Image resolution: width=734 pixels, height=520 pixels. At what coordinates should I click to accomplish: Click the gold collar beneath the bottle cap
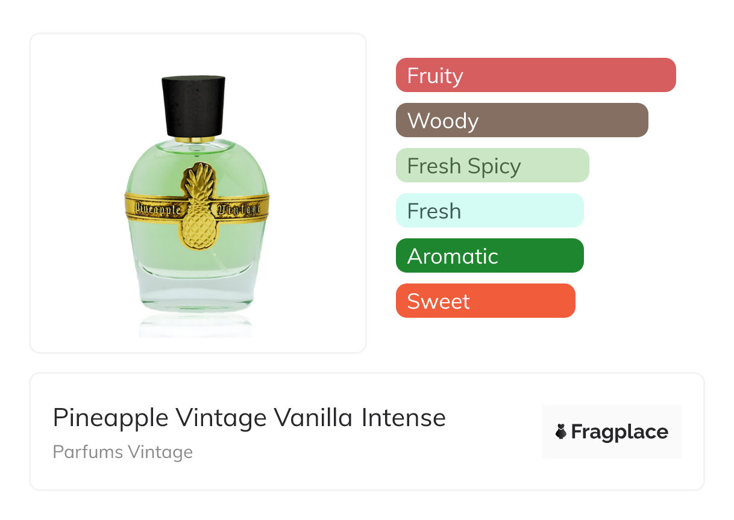[x=193, y=140]
